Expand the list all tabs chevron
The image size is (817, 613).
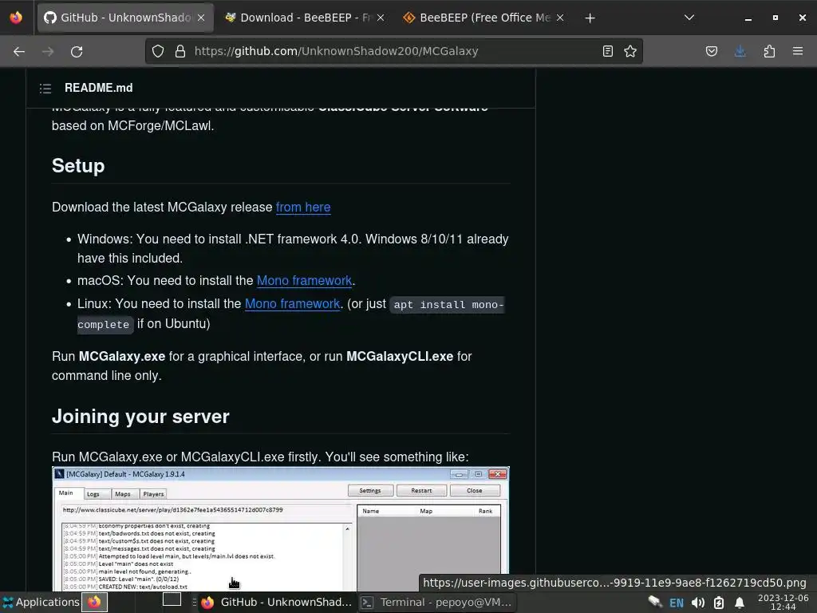(x=689, y=18)
